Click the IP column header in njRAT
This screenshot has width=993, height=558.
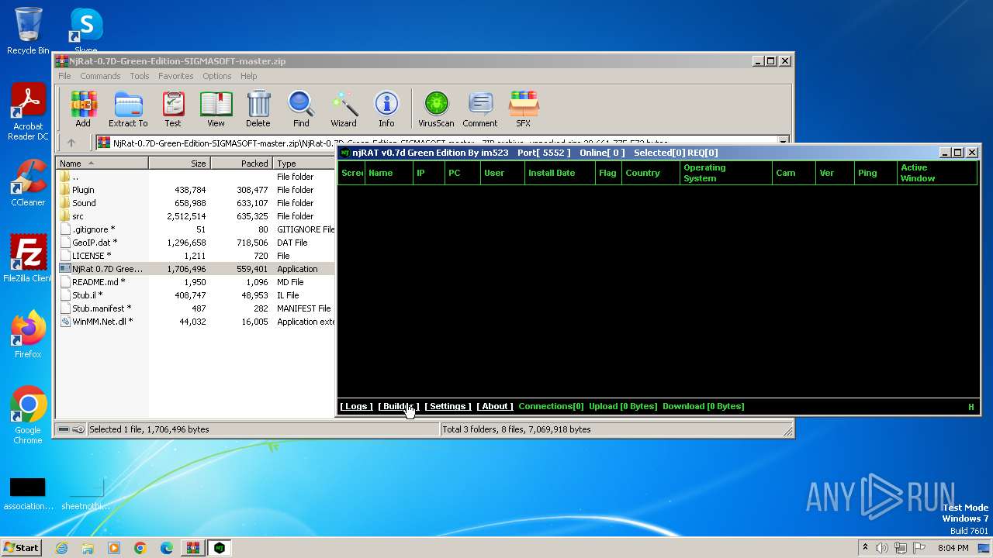click(429, 173)
